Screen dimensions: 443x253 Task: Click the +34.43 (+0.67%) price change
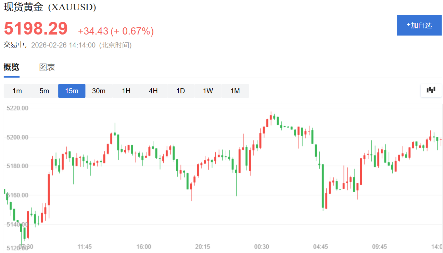click(116, 31)
